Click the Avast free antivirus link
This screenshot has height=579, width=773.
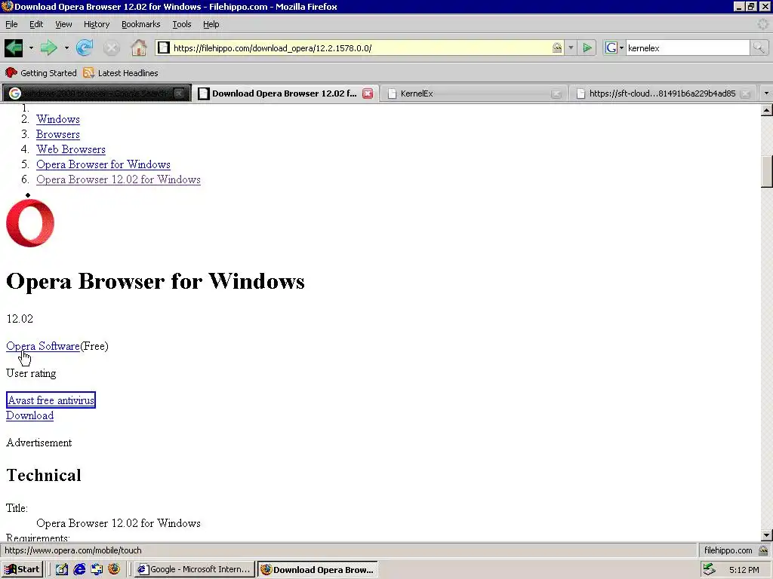tap(51, 400)
